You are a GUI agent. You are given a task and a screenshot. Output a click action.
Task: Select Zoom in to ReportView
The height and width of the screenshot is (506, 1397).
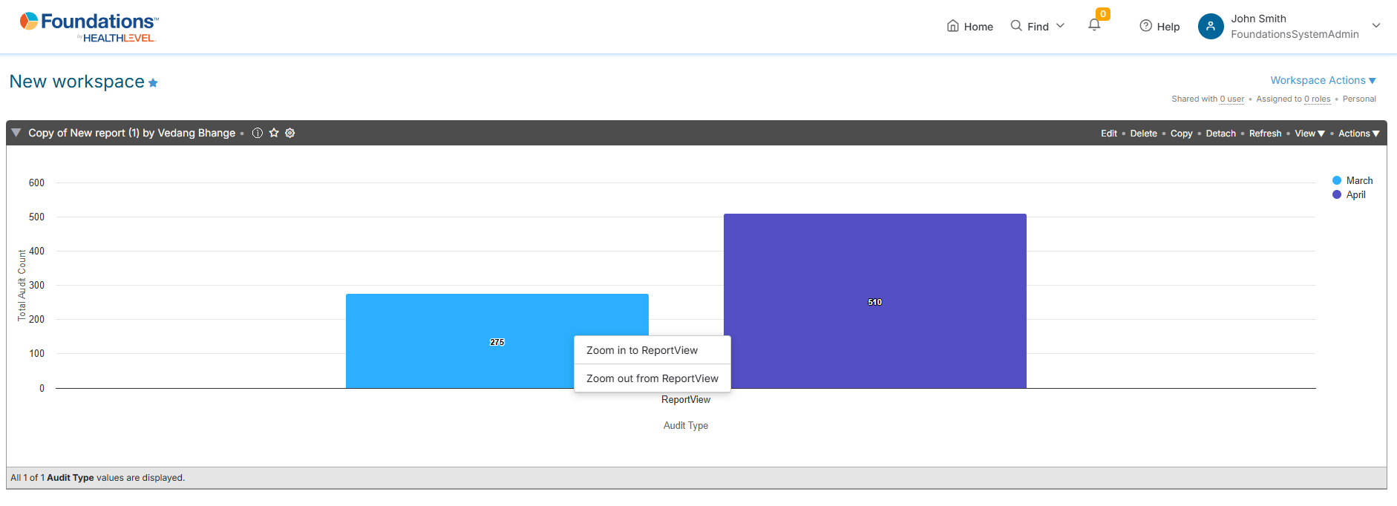(642, 350)
